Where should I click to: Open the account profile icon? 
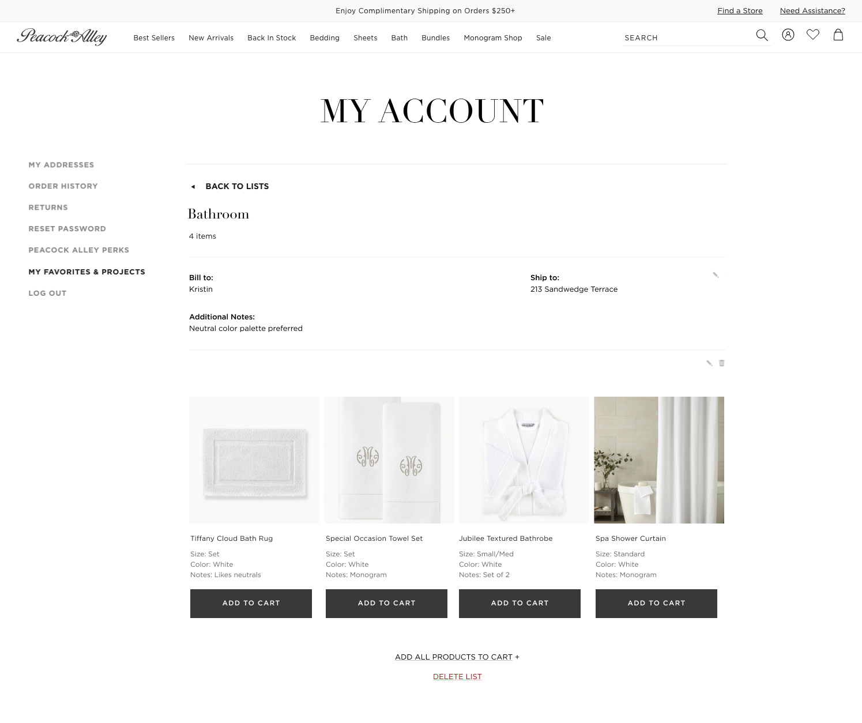tap(788, 35)
